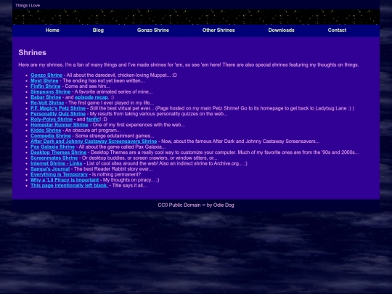Image resolution: width=392 pixels, height=294 pixels.
Task: Select Other Shrines in navigation bar
Action: click(x=219, y=30)
